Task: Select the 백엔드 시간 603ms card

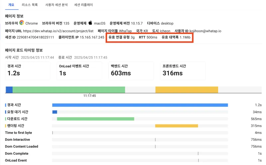Action: (131, 71)
